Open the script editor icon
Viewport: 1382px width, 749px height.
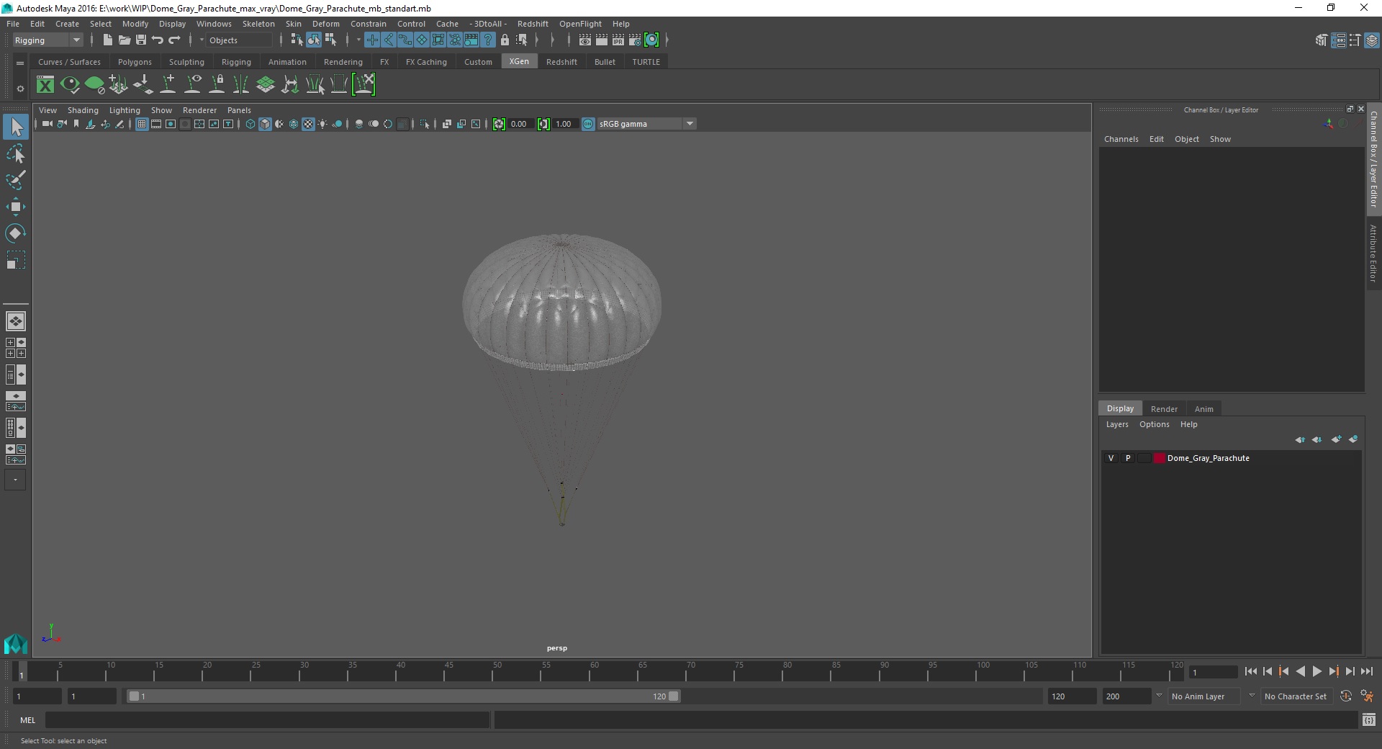(x=1368, y=720)
